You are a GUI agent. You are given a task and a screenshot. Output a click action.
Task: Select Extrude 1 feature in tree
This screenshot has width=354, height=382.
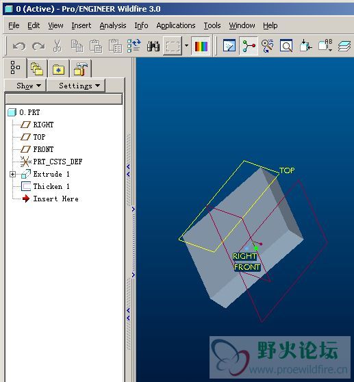tap(51, 174)
